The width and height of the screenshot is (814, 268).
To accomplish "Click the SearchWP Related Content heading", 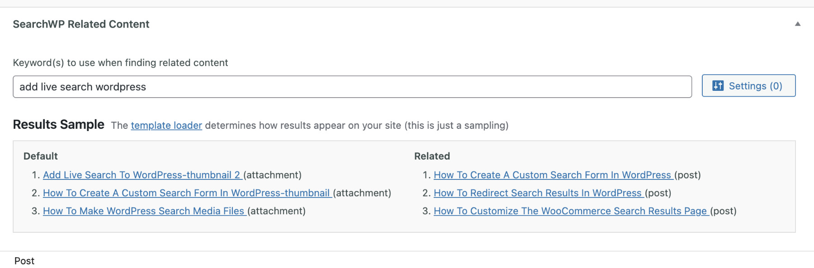I will click(x=81, y=24).
